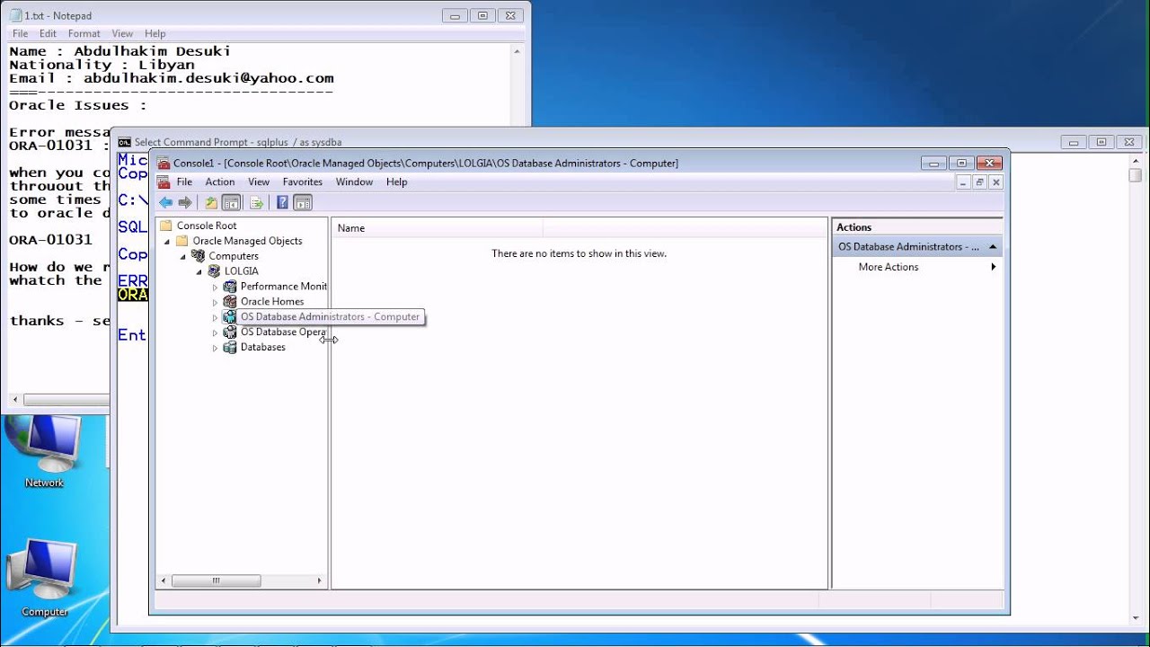Image resolution: width=1150 pixels, height=647 pixels.
Task: Click More Actions in Actions pane
Action: pyautogui.click(x=889, y=267)
